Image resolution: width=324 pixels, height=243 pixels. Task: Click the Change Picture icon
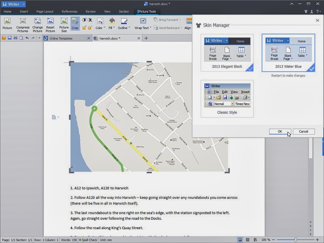tap(37, 25)
